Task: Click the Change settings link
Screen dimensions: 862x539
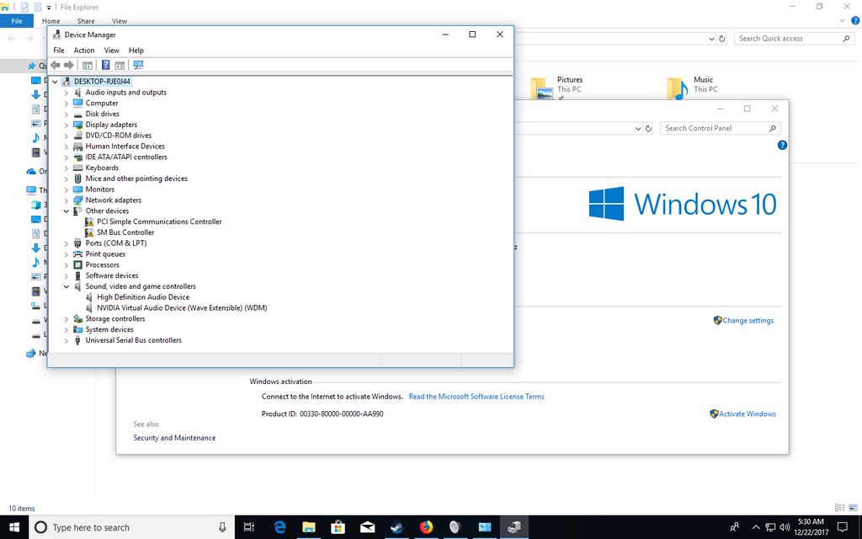Action: 748,321
